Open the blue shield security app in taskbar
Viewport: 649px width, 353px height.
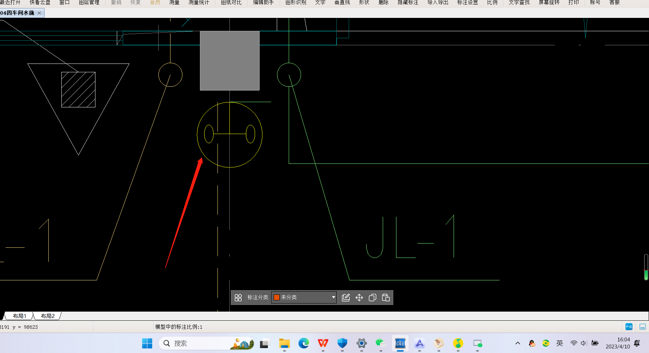(342, 343)
